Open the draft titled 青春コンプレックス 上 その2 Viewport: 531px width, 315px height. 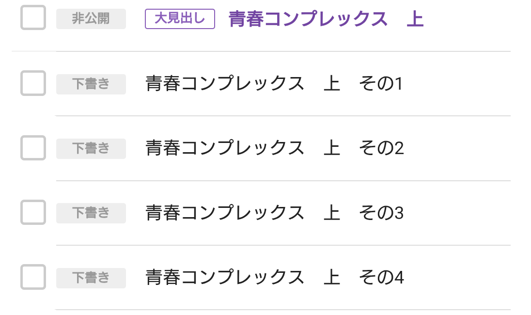click(x=274, y=148)
